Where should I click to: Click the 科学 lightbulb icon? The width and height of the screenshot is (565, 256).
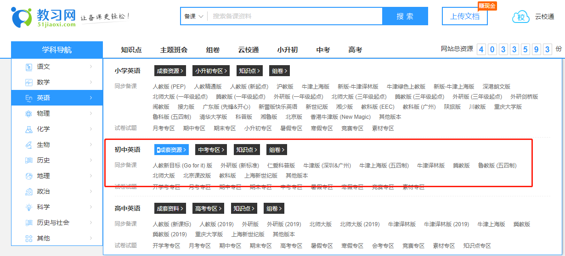coord(28,207)
